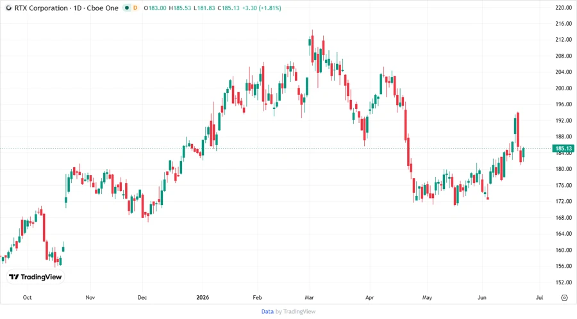Click the Feb time axis label

click(257, 297)
